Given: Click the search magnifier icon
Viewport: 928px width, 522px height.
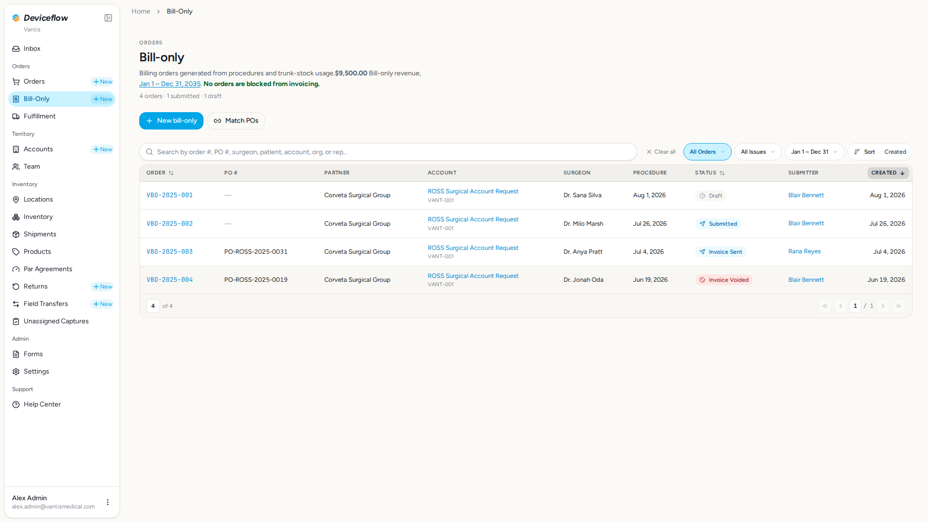Looking at the screenshot, I should point(150,152).
